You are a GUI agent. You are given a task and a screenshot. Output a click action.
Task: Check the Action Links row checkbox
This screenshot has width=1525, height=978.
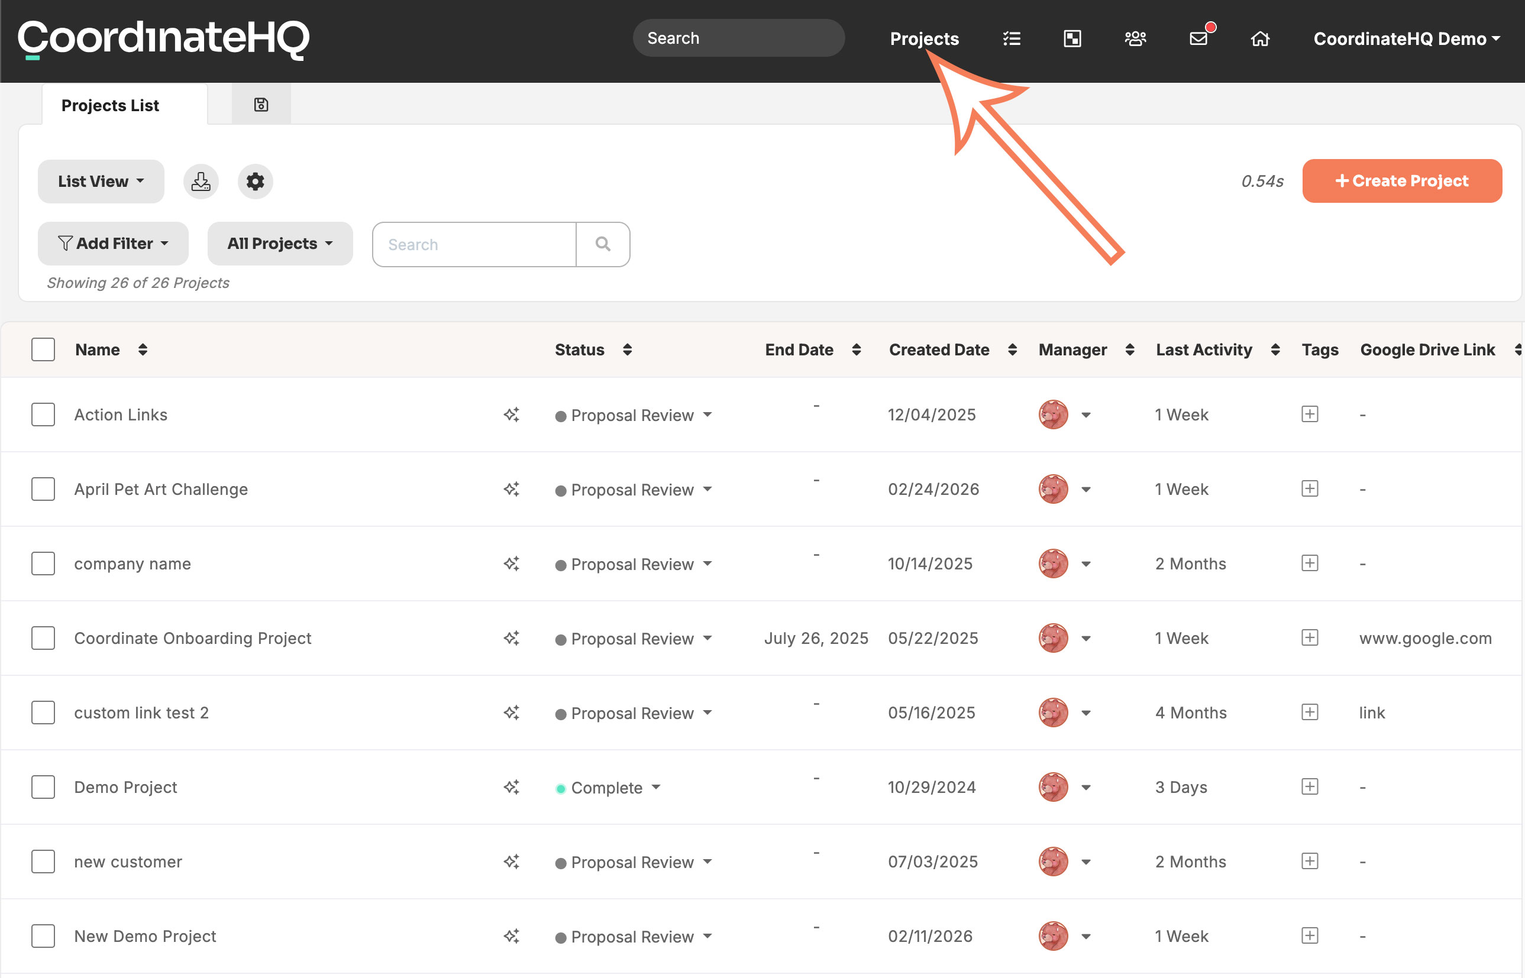tap(43, 414)
